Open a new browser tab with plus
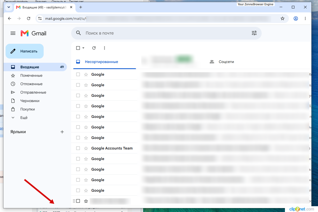318x212 pixels. (x=81, y=7)
